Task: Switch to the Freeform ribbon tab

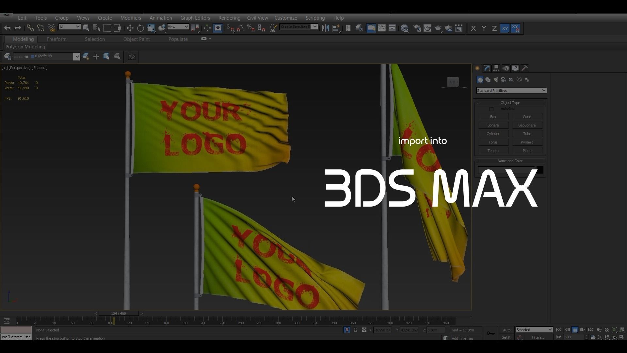Action: tap(57, 39)
